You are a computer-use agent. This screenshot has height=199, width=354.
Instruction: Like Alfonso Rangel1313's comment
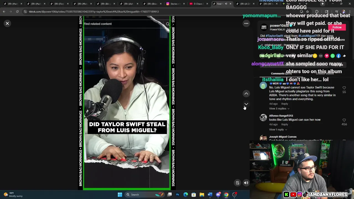pos(344,120)
